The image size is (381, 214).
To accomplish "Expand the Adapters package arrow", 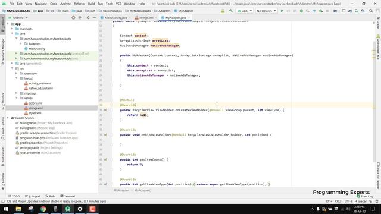I will click(21, 43).
